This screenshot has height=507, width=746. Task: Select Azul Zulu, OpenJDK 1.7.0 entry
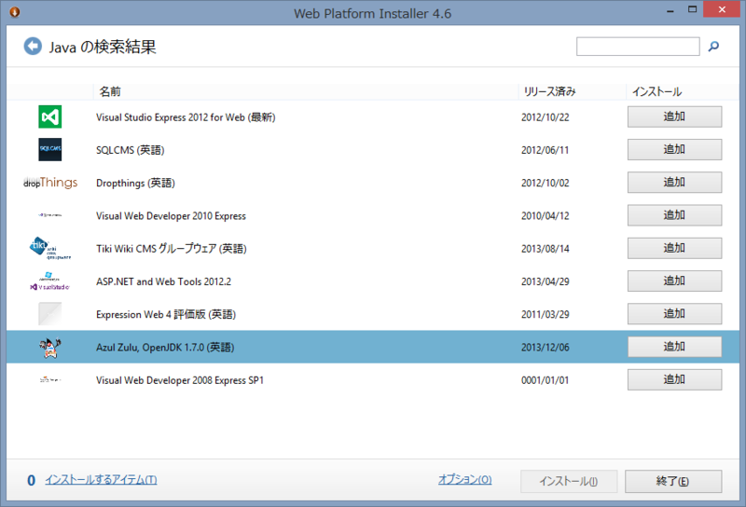(373, 347)
